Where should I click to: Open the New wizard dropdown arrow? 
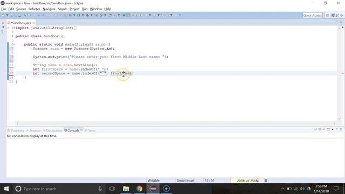(7, 15)
